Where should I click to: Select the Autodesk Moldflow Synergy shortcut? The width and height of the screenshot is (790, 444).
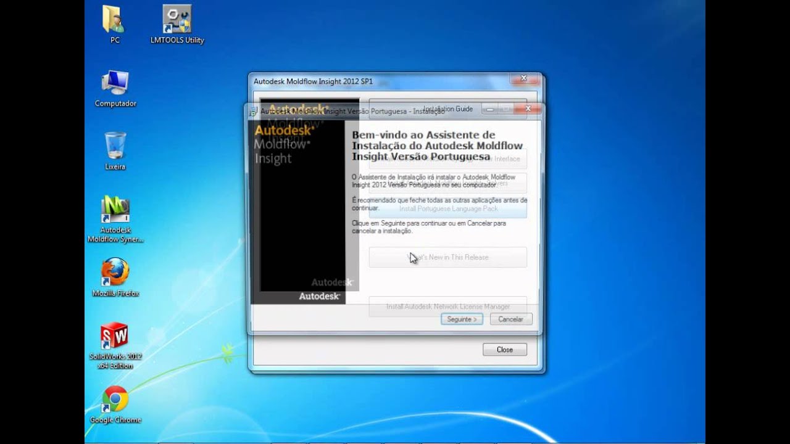(115, 218)
